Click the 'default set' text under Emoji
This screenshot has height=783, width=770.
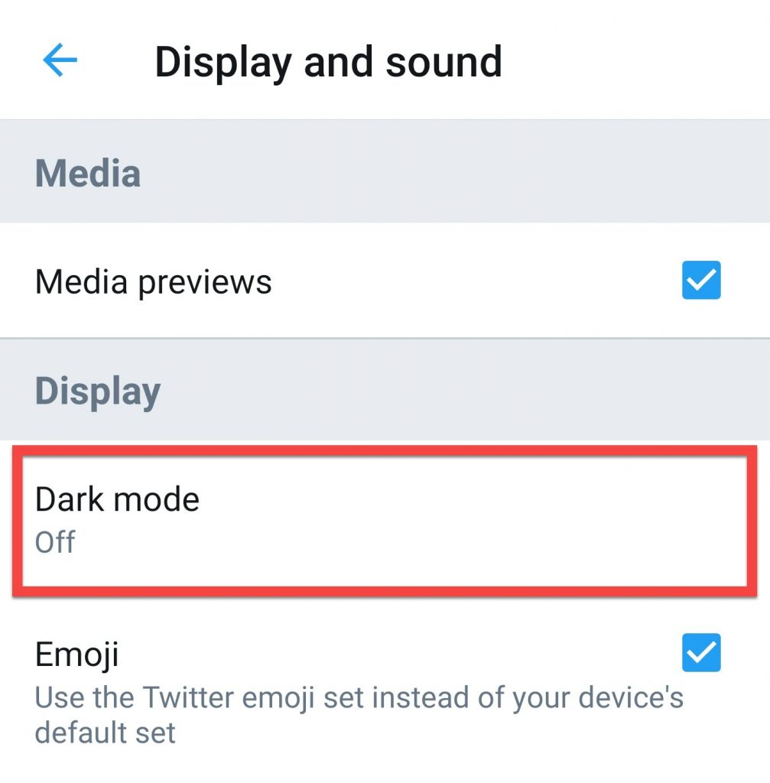(105, 732)
